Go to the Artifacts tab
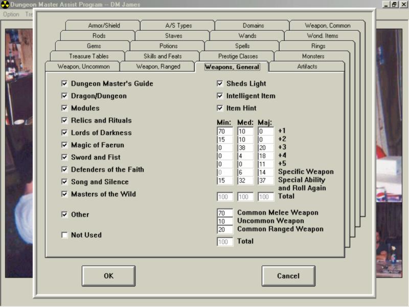409x307 pixels. [307, 67]
